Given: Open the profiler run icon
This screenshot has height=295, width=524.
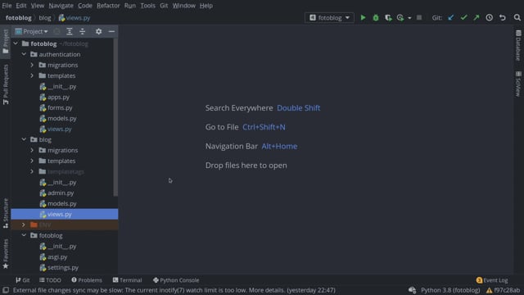Looking at the screenshot, I should [x=400, y=17].
